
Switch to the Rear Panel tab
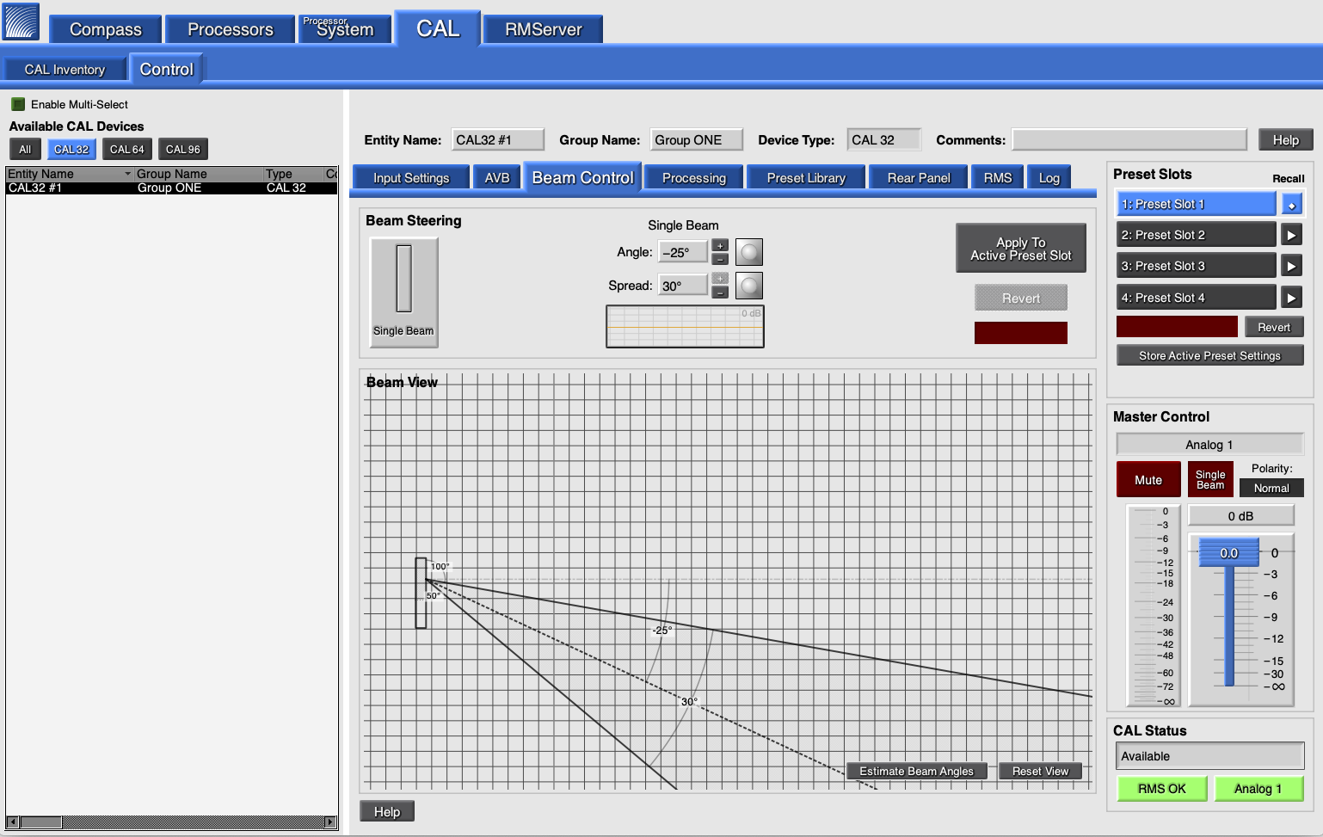[919, 178]
